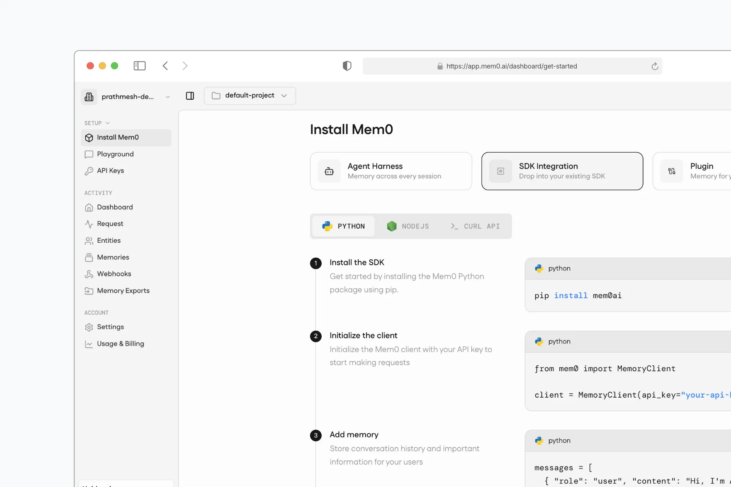Click the Request activity pulse icon
This screenshot has width=731, height=487.
[89, 224]
